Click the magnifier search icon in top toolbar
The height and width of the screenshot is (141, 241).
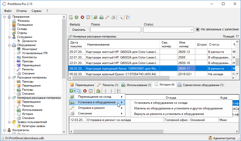[x=120, y=17]
